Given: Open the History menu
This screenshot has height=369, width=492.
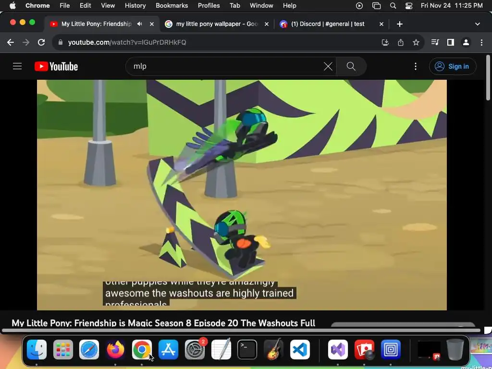Looking at the screenshot, I should 135,6.
